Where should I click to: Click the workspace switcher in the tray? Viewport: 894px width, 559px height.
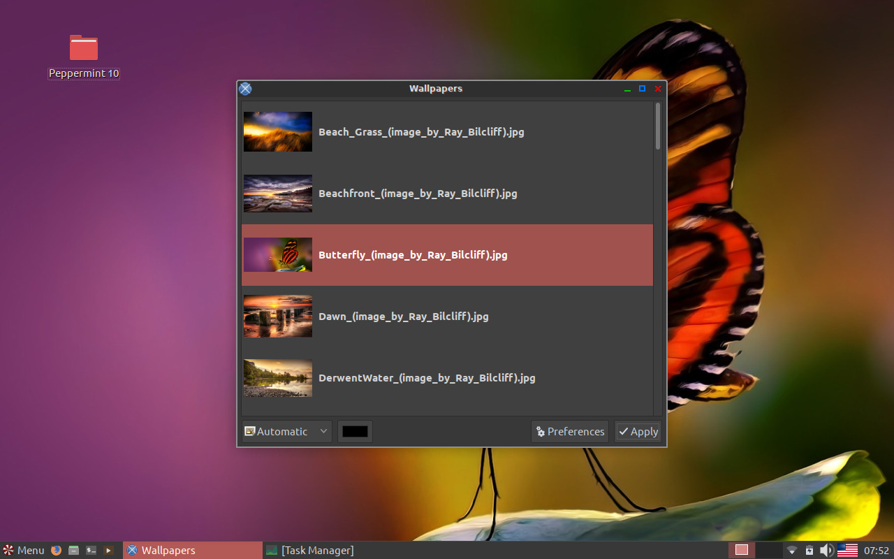(x=743, y=550)
